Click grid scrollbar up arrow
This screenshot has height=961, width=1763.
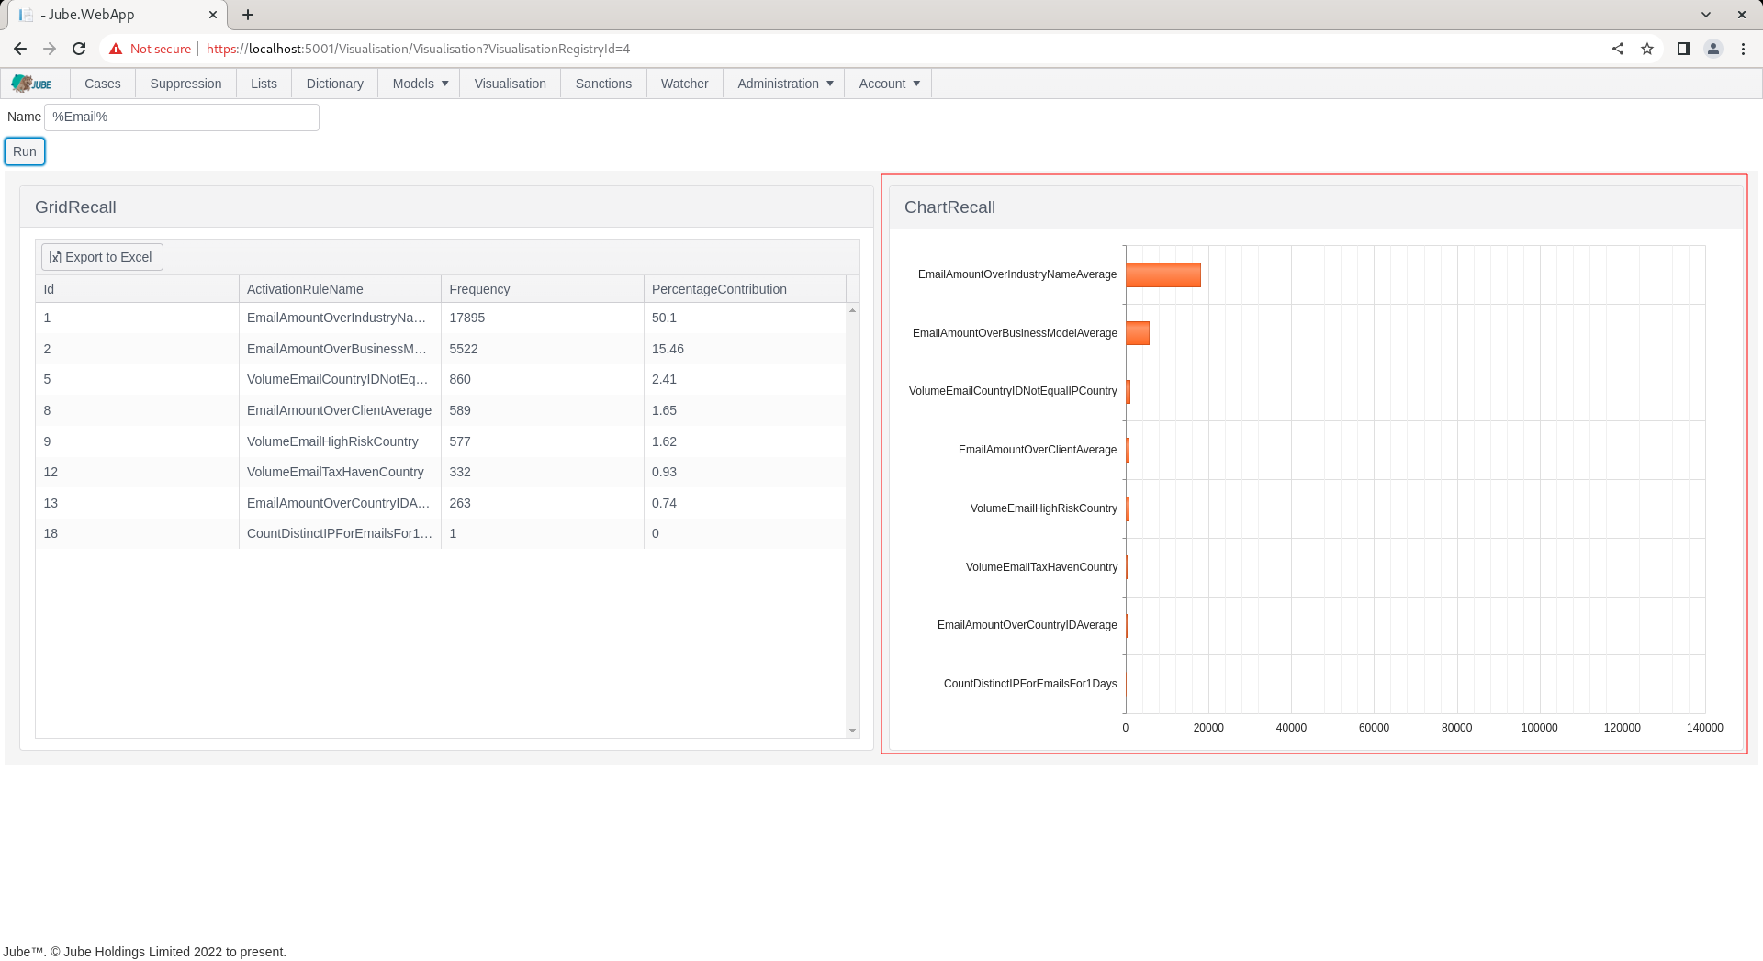point(853,311)
